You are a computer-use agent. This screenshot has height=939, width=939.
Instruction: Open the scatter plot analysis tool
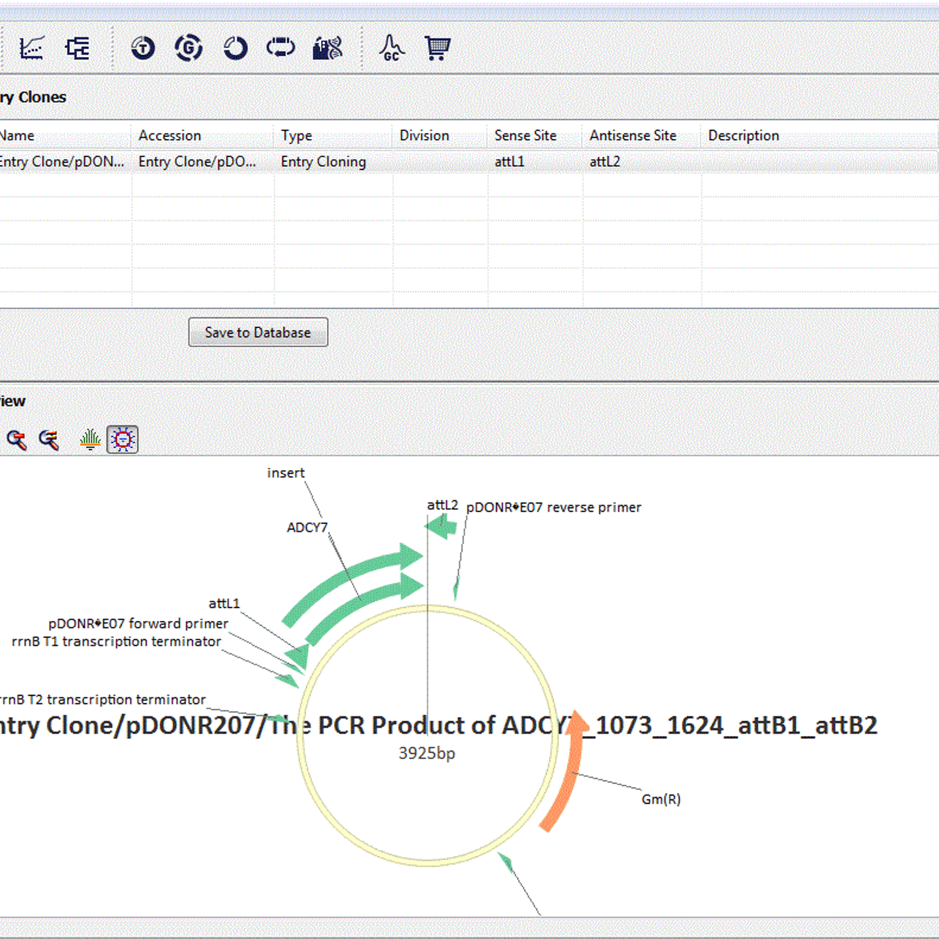[x=32, y=48]
